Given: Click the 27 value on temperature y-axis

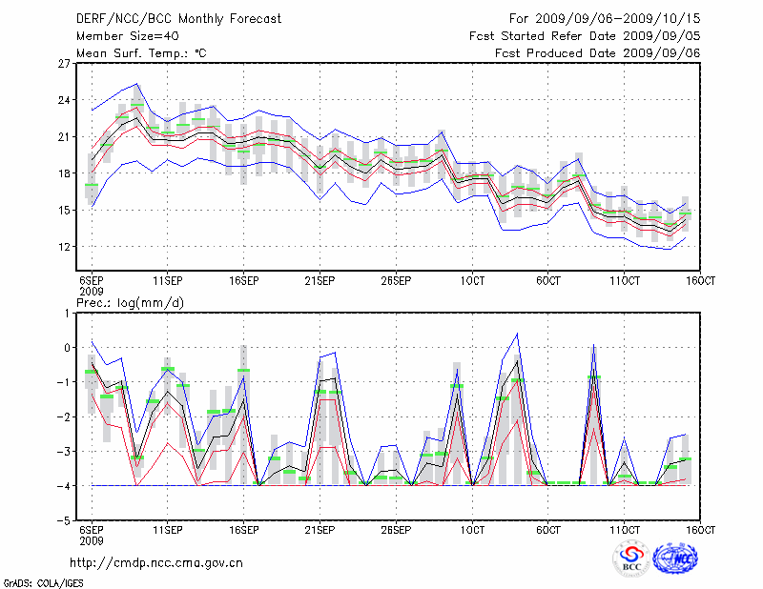Looking at the screenshot, I should coord(65,64).
